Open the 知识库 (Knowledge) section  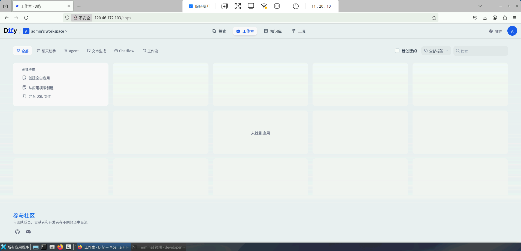(x=273, y=31)
